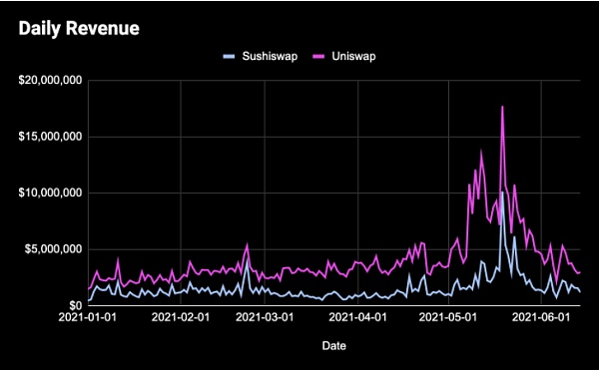Click the $10,000,000 y-axis label
599x371 pixels.
coord(50,192)
